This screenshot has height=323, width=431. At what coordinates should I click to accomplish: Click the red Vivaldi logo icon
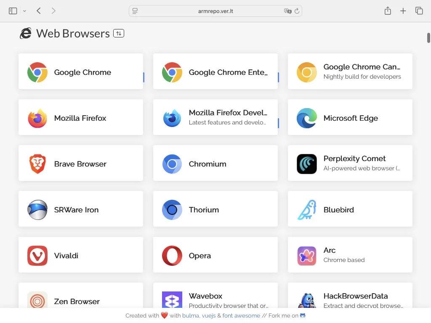coord(37,256)
